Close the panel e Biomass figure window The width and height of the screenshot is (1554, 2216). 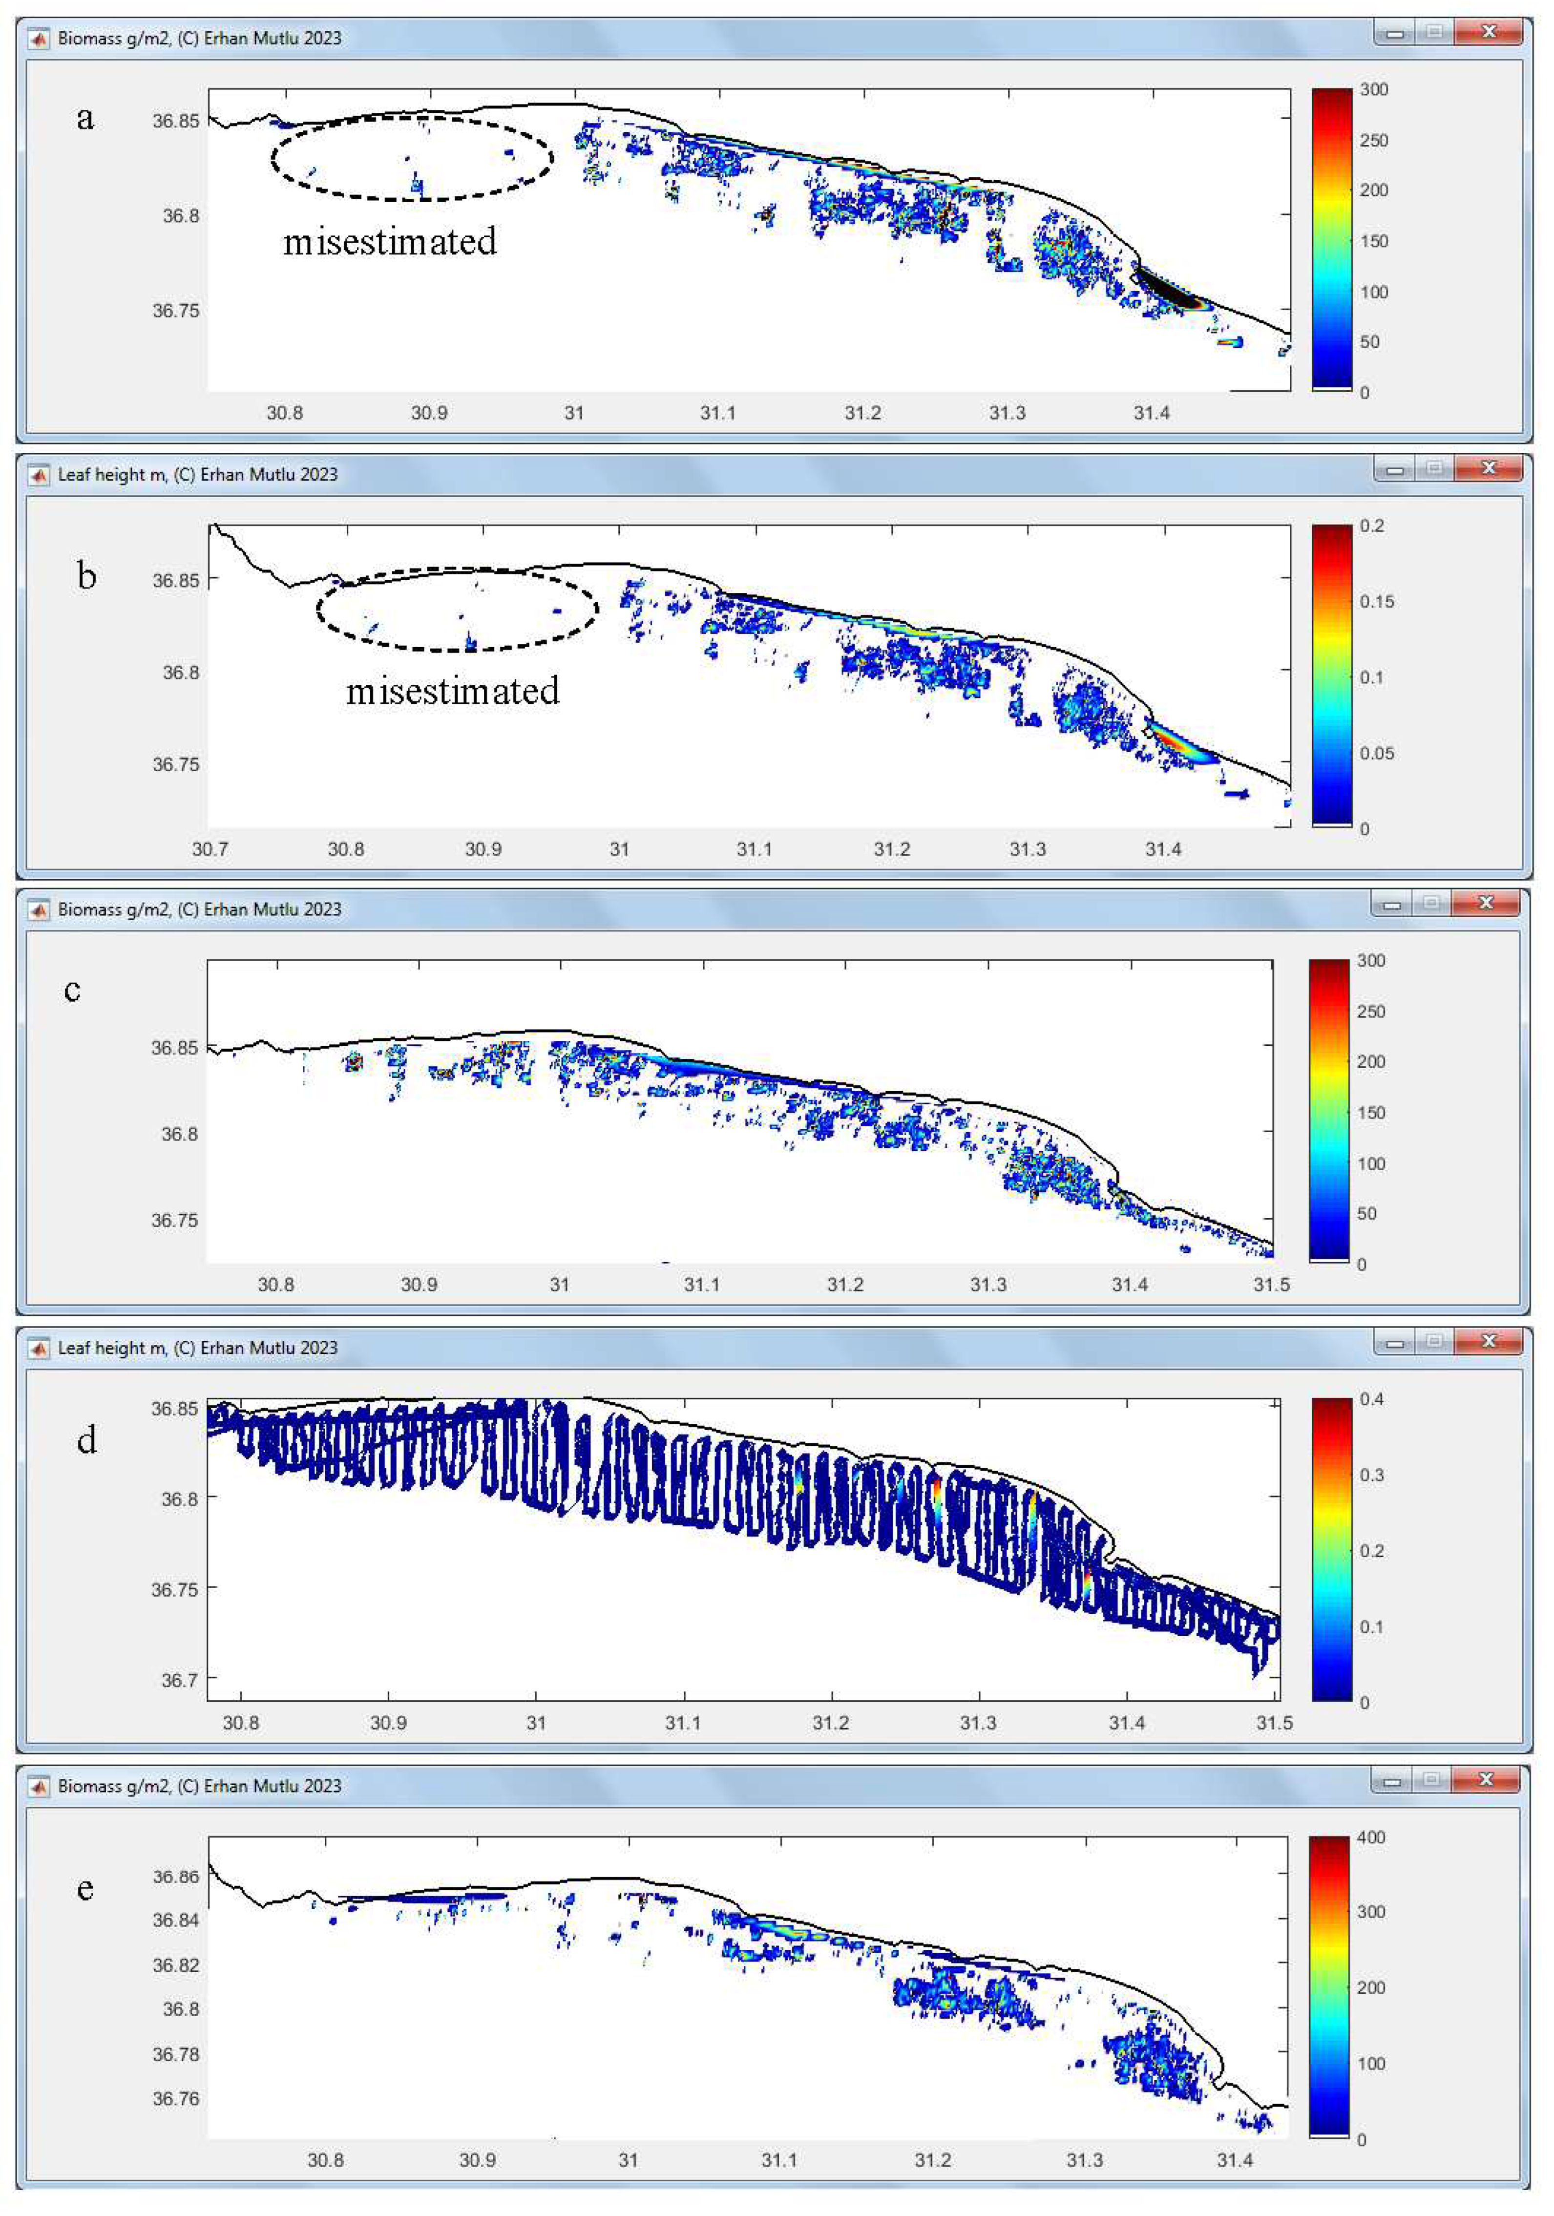(1486, 1779)
